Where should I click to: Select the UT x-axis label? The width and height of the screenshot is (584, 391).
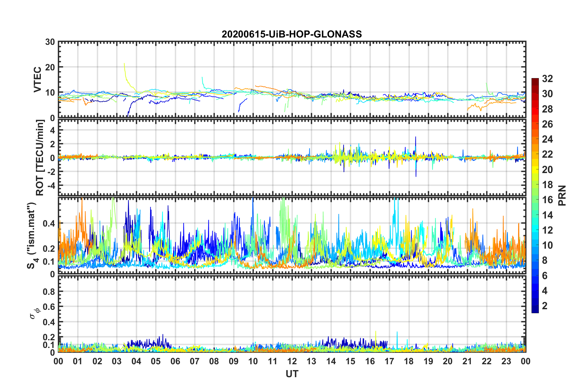(292, 374)
